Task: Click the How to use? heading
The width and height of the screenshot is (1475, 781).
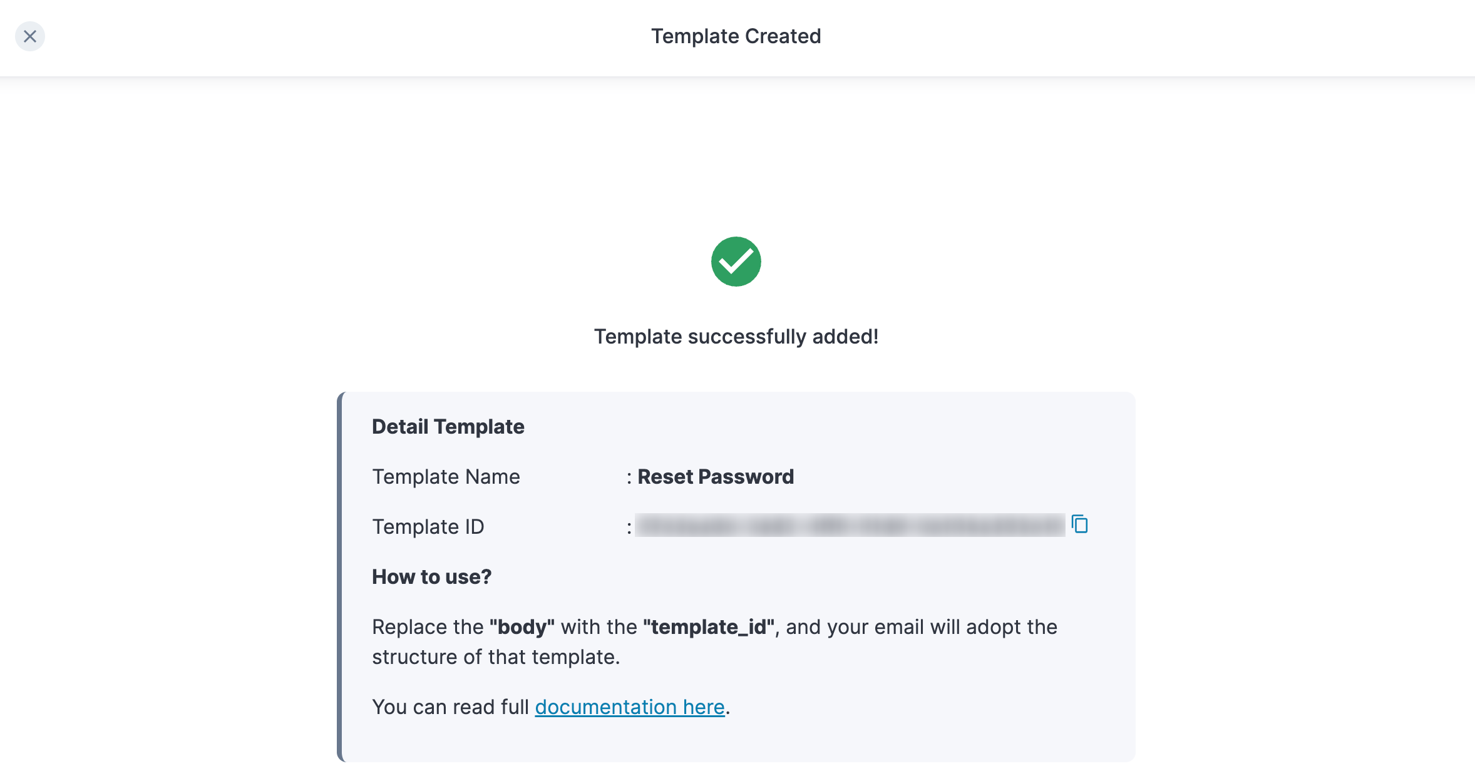Action: tap(432, 577)
